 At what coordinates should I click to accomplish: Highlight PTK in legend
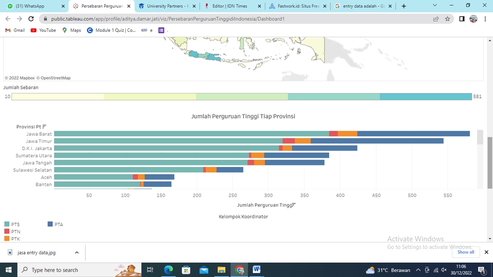(12, 239)
